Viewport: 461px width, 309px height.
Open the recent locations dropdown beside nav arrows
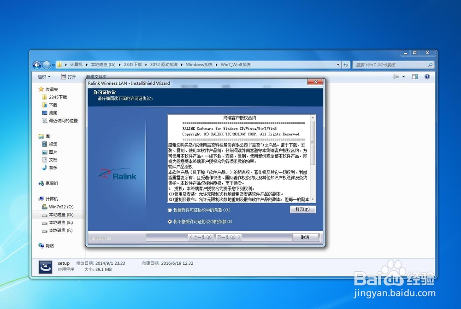[53, 65]
